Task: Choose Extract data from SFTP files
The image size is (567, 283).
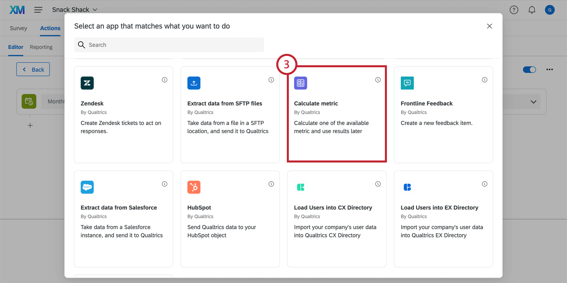Action: [x=230, y=115]
